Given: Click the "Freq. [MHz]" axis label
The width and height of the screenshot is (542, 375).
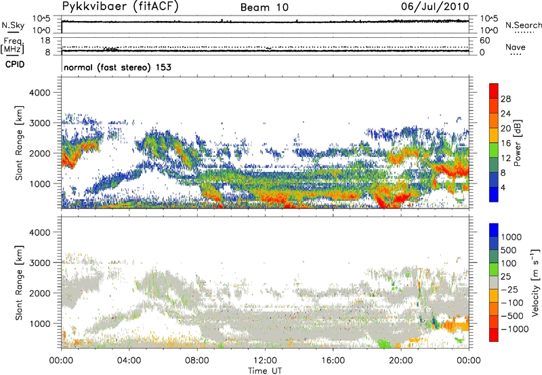Looking at the screenshot, I should (12, 45).
